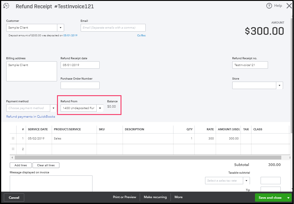Click the Customer field showing Sample Client
The height and width of the screenshot is (204, 294).
[x=32, y=28]
